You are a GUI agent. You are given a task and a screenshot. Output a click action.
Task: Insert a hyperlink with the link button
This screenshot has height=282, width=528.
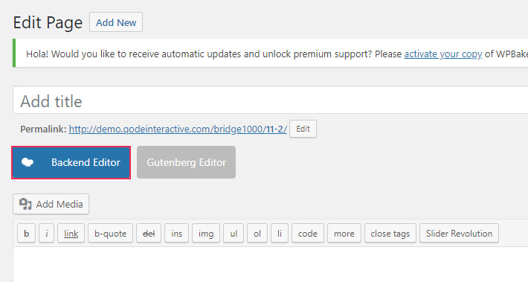coord(71,234)
